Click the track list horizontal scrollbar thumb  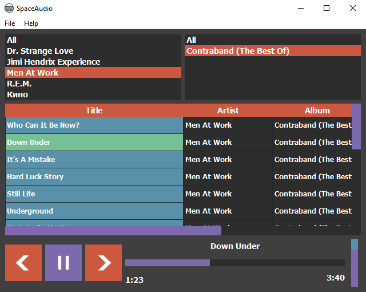(113, 231)
